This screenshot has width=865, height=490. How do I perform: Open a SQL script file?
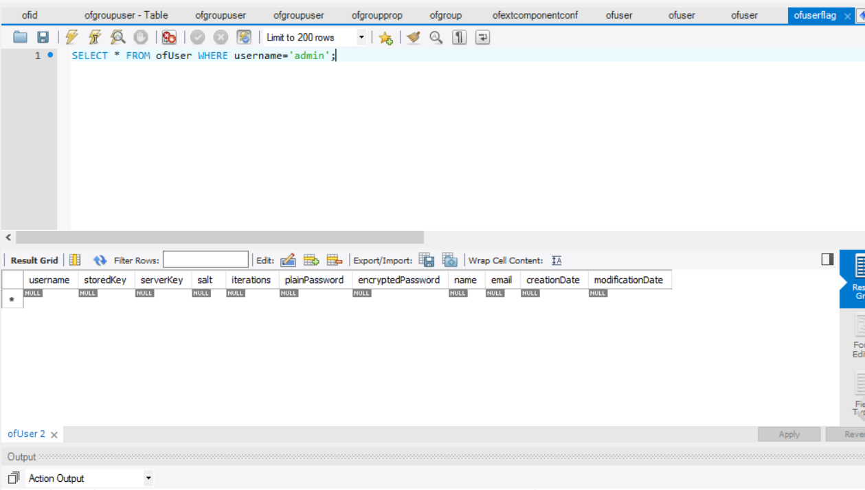coord(20,37)
